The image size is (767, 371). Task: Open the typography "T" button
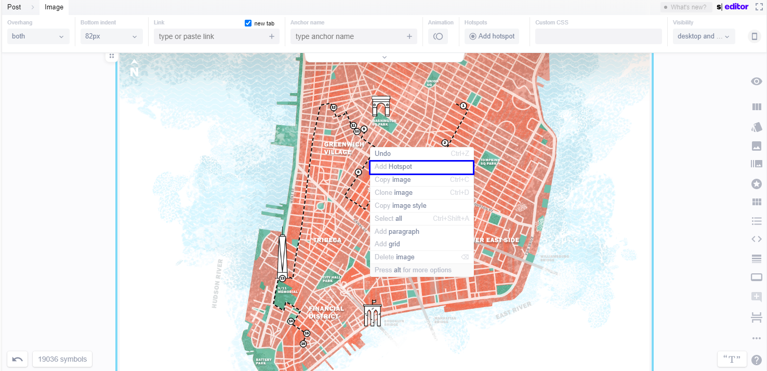(732, 359)
